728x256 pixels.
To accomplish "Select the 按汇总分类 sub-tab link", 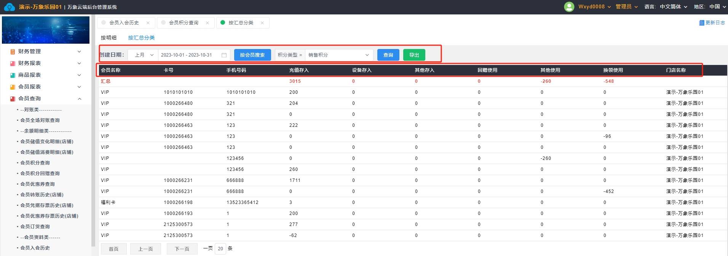I will (x=141, y=38).
